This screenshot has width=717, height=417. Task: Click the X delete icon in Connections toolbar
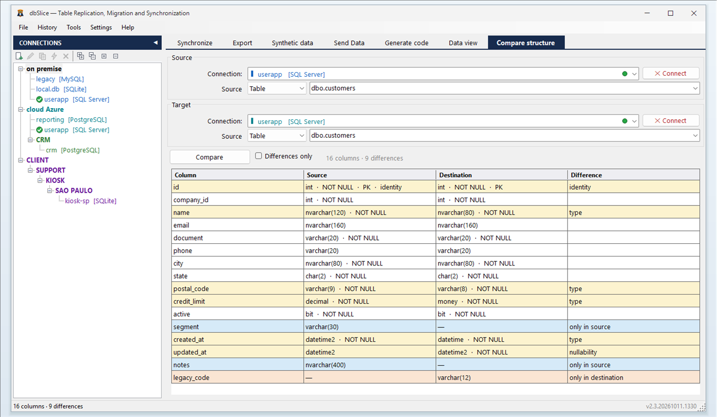click(66, 56)
